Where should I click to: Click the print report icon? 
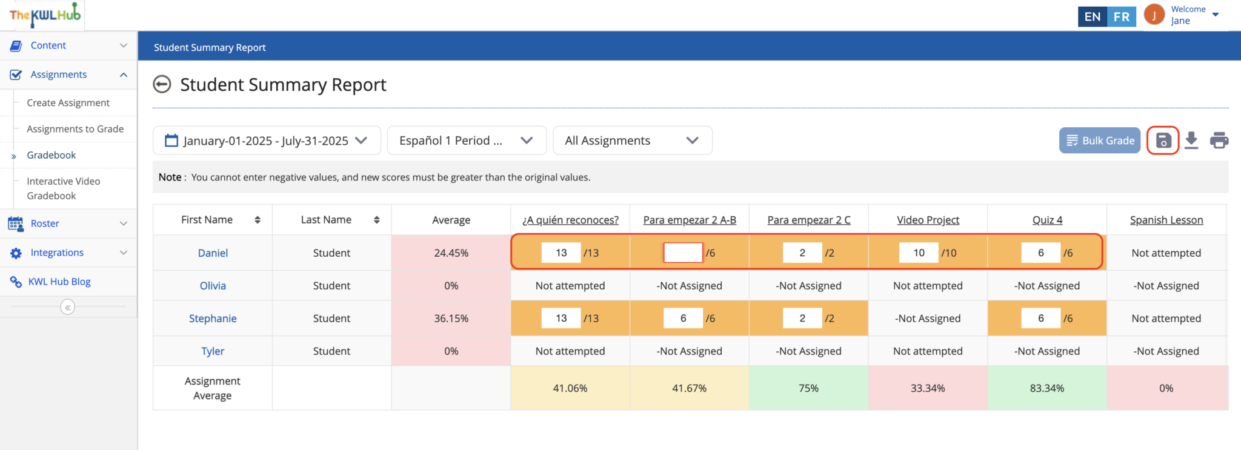tap(1219, 141)
